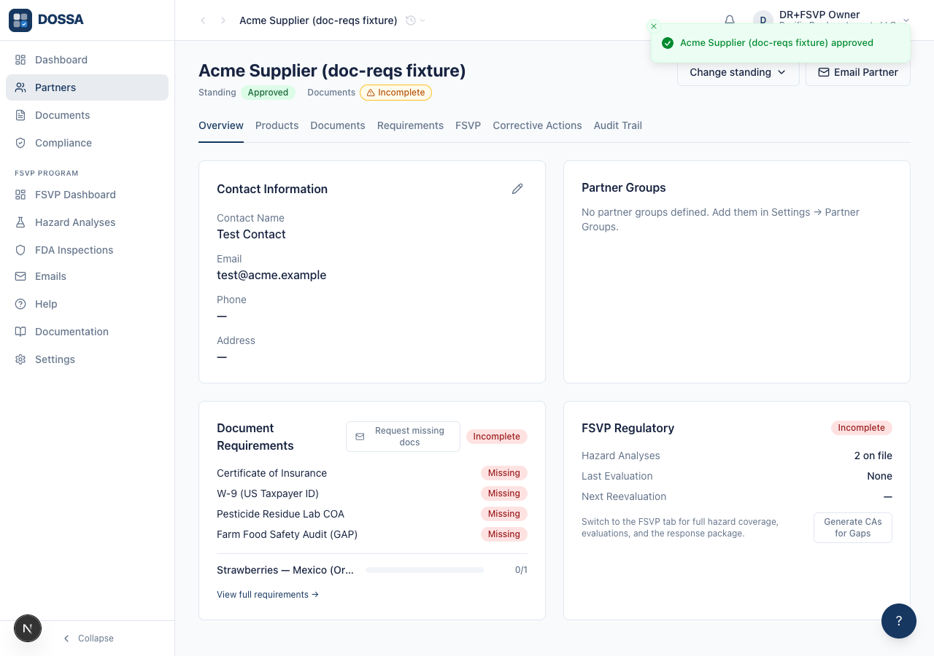
Task: Click the back navigation arrow
Action: pyautogui.click(x=203, y=20)
